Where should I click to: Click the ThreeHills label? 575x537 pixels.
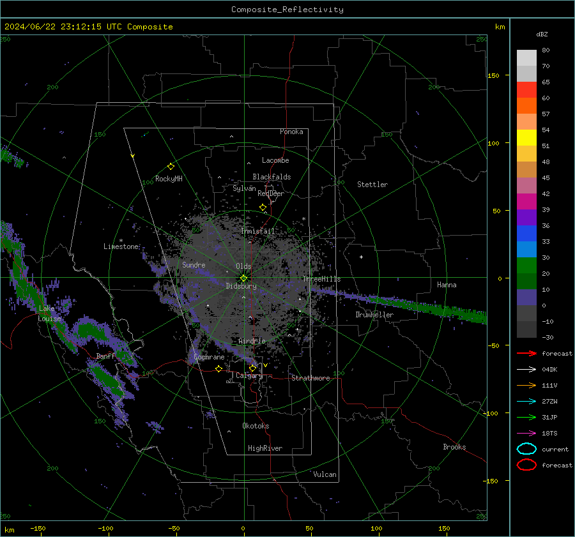[x=321, y=279]
